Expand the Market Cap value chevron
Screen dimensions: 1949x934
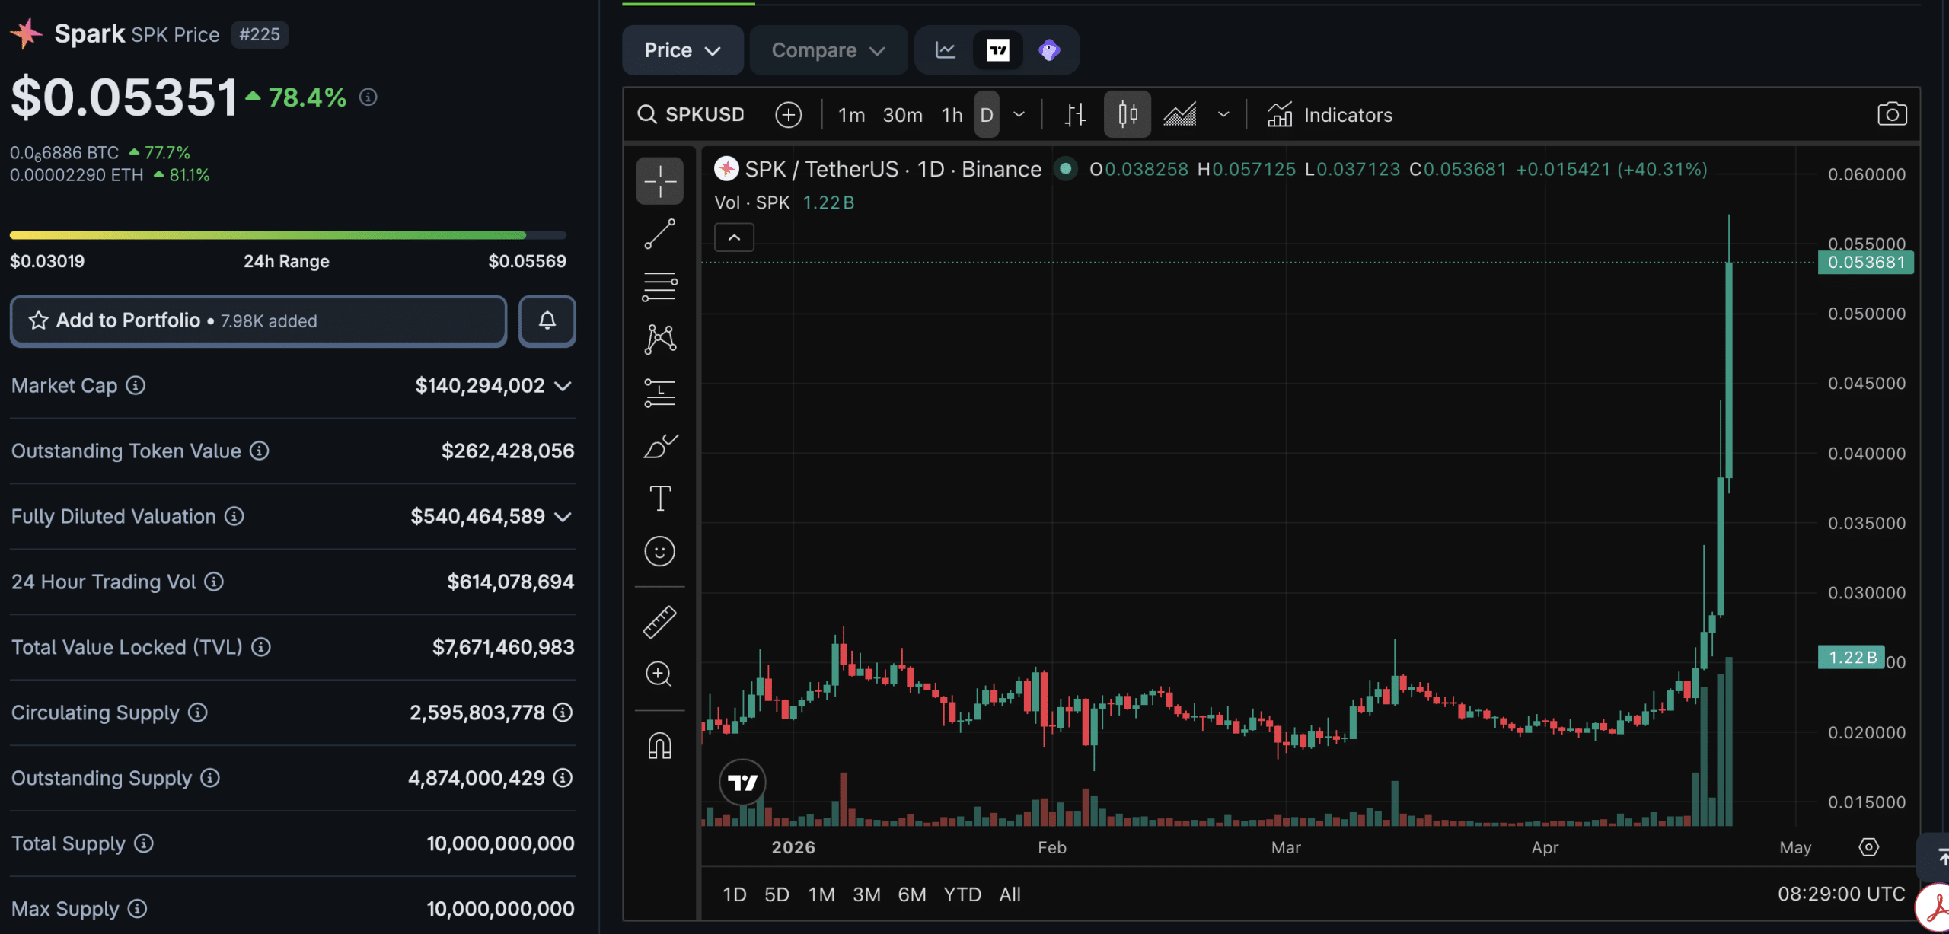coord(563,386)
